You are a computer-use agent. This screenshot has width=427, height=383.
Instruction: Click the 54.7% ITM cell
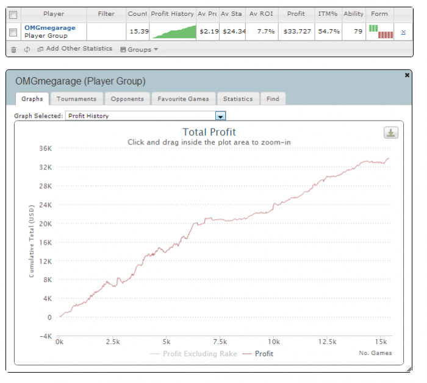pos(329,32)
